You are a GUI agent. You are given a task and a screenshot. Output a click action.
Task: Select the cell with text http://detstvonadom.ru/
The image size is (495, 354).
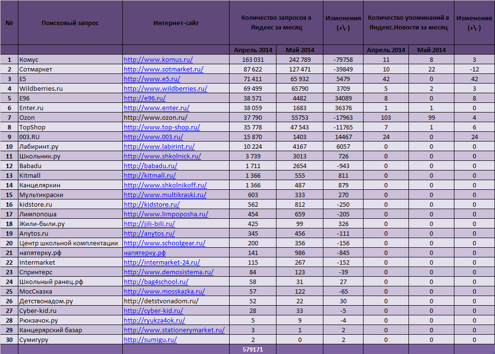[176, 301]
